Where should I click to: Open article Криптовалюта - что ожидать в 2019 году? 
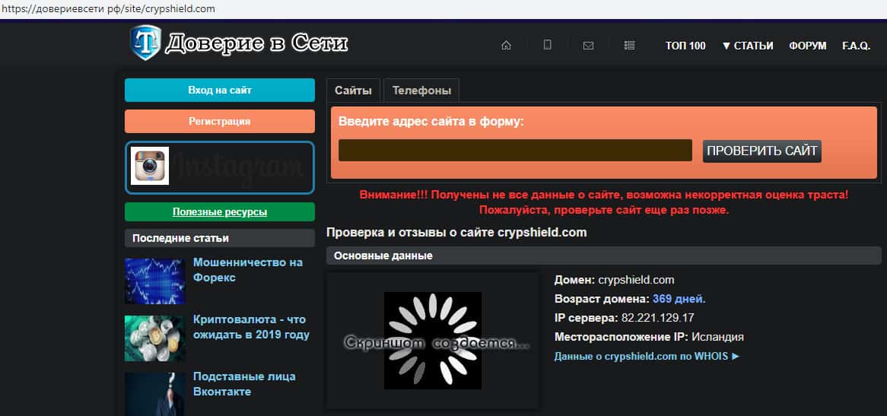pos(251,327)
